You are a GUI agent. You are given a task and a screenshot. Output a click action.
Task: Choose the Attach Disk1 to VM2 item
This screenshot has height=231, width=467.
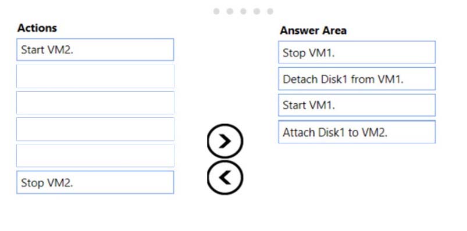[357, 132]
